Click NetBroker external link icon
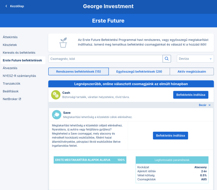The width and height of the screenshot is (217, 190). point(20,99)
